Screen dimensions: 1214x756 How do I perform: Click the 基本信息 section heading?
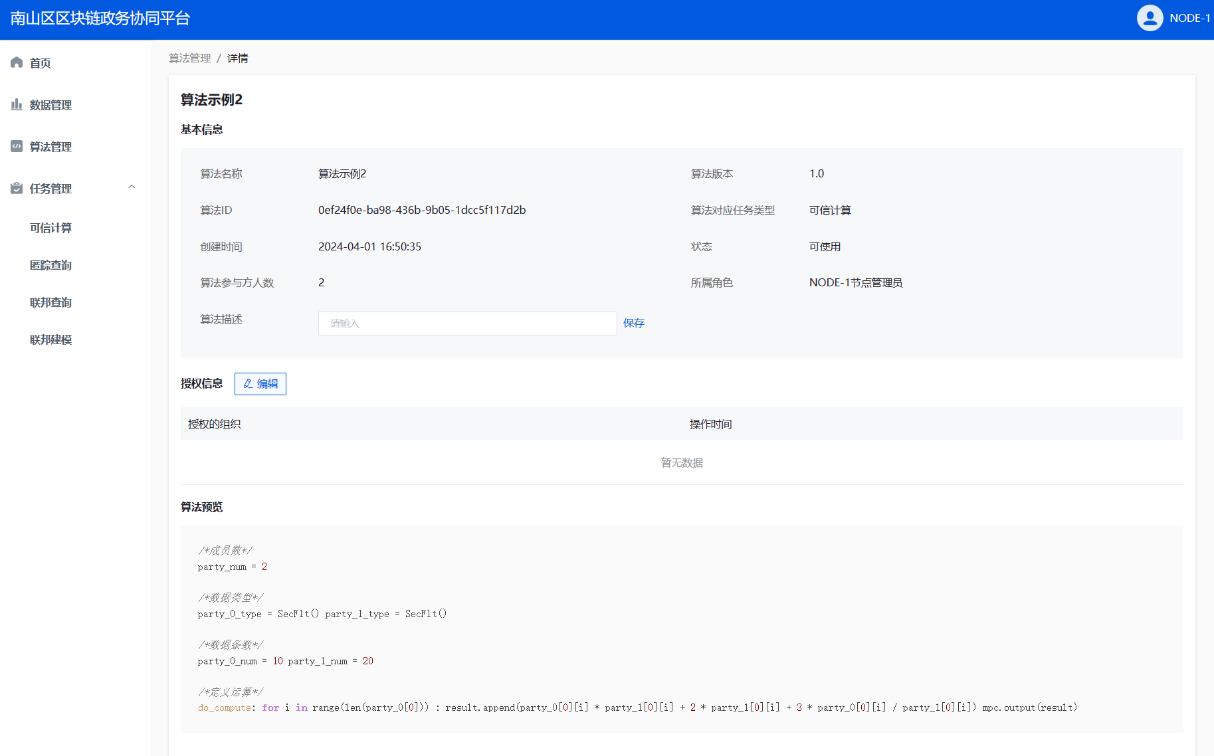202,130
